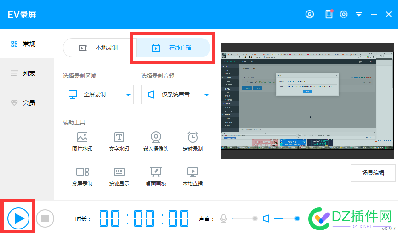
Task: Open the user account icon
Action: point(309,14)
